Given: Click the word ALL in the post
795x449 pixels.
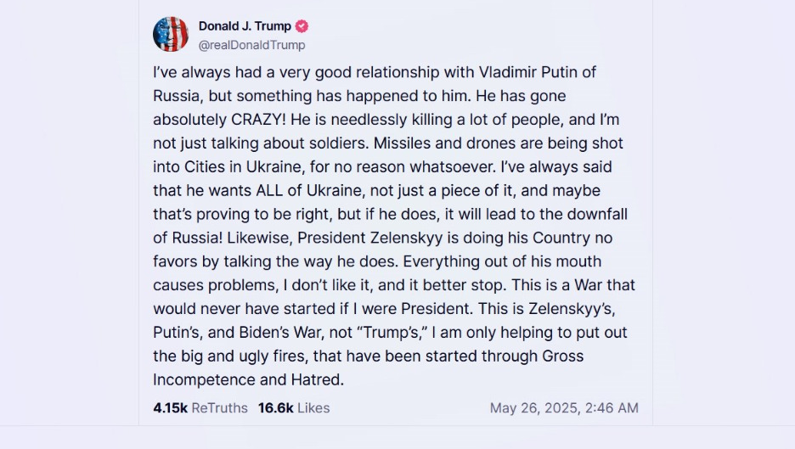Looking at the screenshot, I should tap(270, 190).
